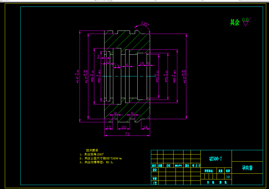Image resolution: width=269 pixels, height=189 pixels.
Task: Select the ⌀147 diameter dimension text
Action: [x=77, y=76]
